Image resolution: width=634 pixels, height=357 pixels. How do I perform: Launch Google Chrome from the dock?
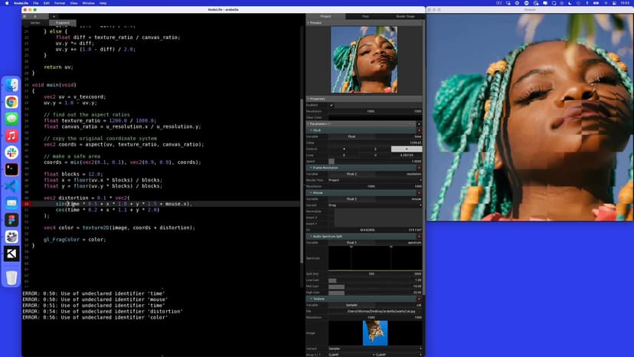pyautogui.click(x=11, y=102)
